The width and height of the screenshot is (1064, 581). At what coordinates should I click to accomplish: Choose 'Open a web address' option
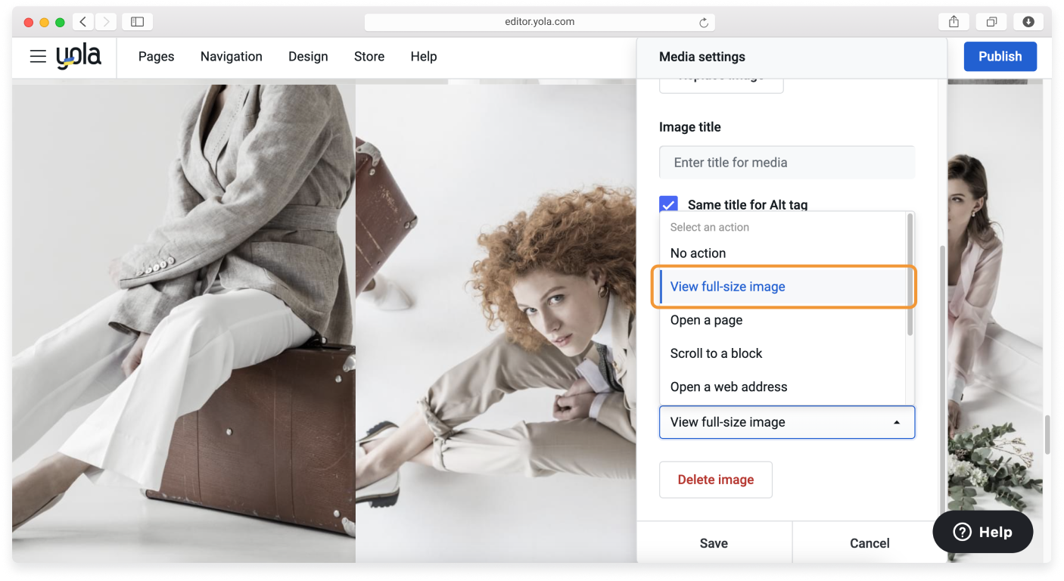coord(728,387)
